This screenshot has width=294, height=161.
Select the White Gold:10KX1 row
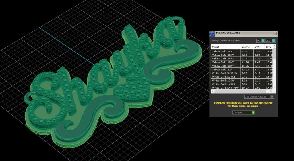point(242,77)
